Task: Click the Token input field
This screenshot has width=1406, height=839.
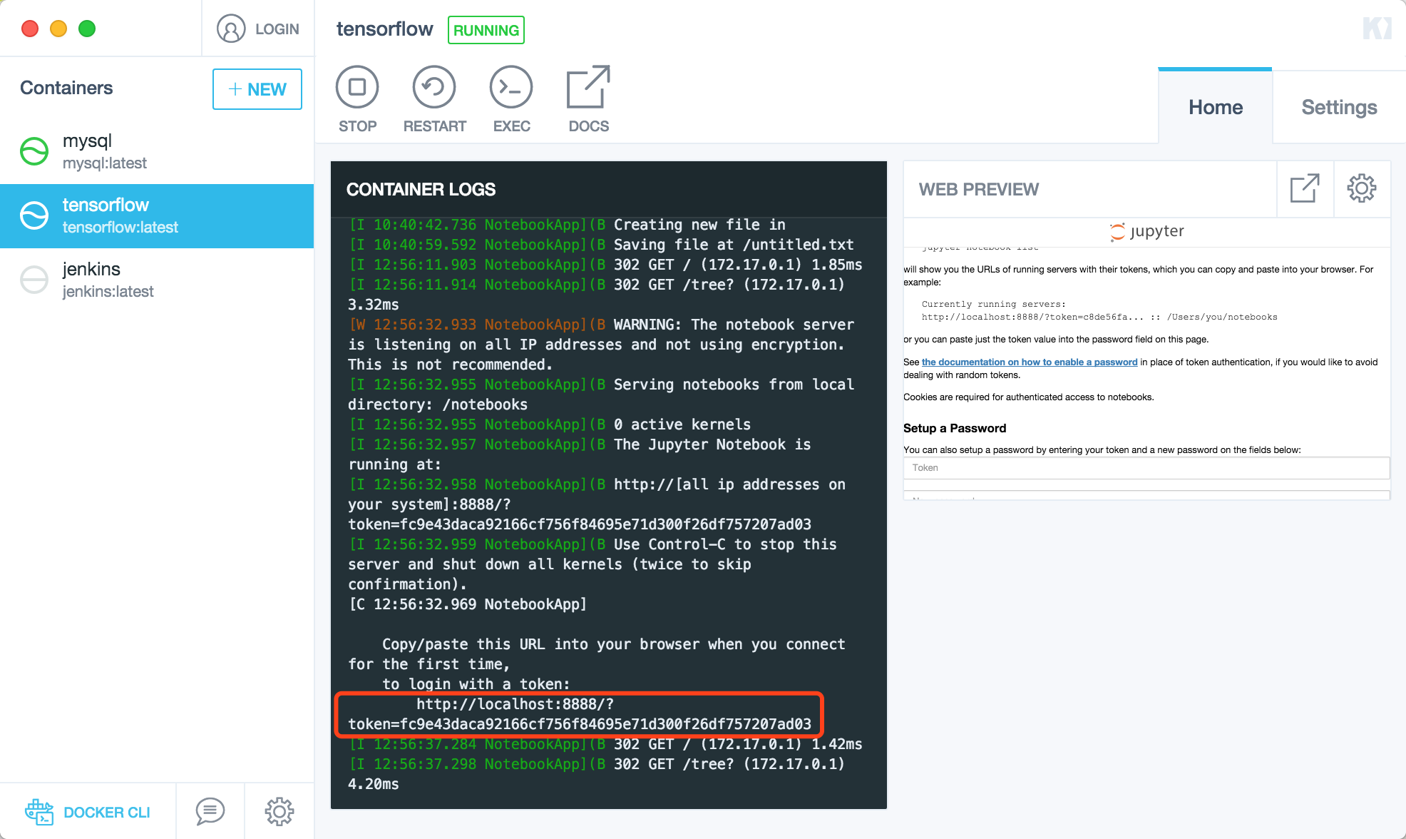Action: [x=1146, y=468]
